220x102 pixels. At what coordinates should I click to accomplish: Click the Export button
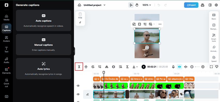(191, 5)
